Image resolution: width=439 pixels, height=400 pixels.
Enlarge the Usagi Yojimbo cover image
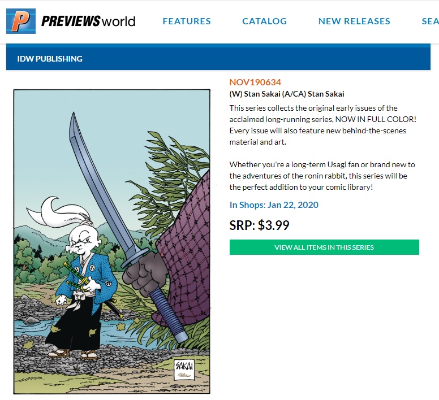pyautogui.click(x=111, y=241)
